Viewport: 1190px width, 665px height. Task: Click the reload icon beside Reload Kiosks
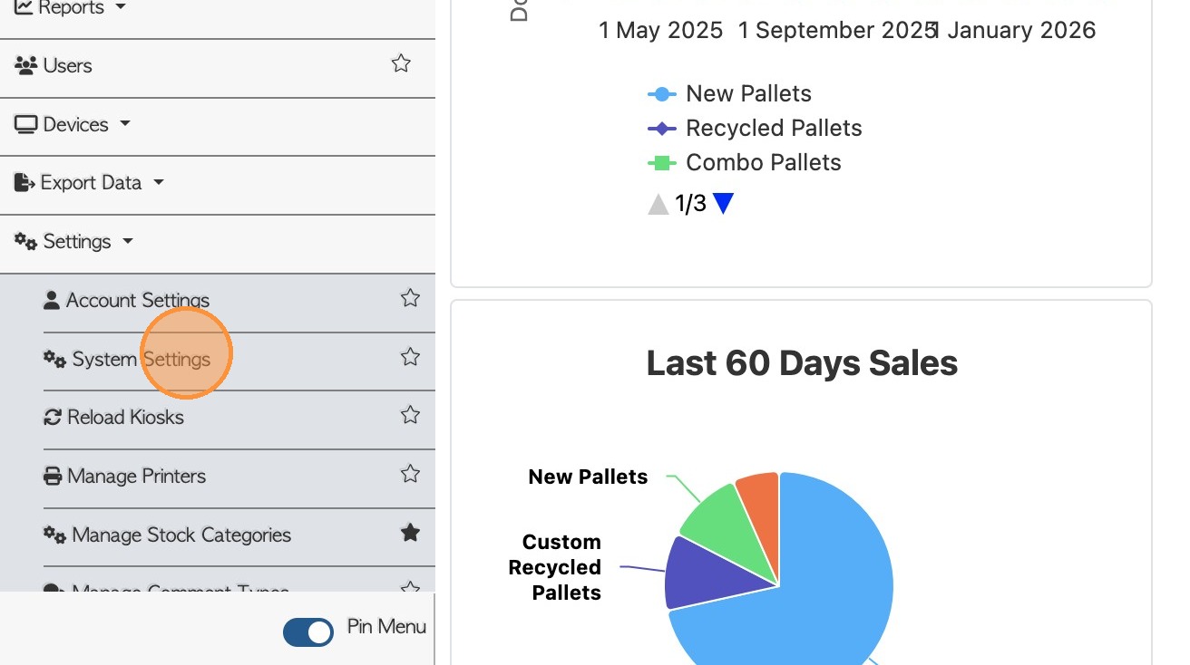tap(53, 418)
